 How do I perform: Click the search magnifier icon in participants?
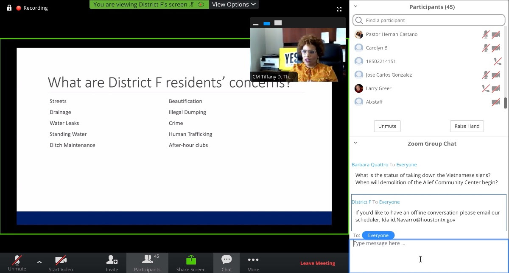[359, 20]
